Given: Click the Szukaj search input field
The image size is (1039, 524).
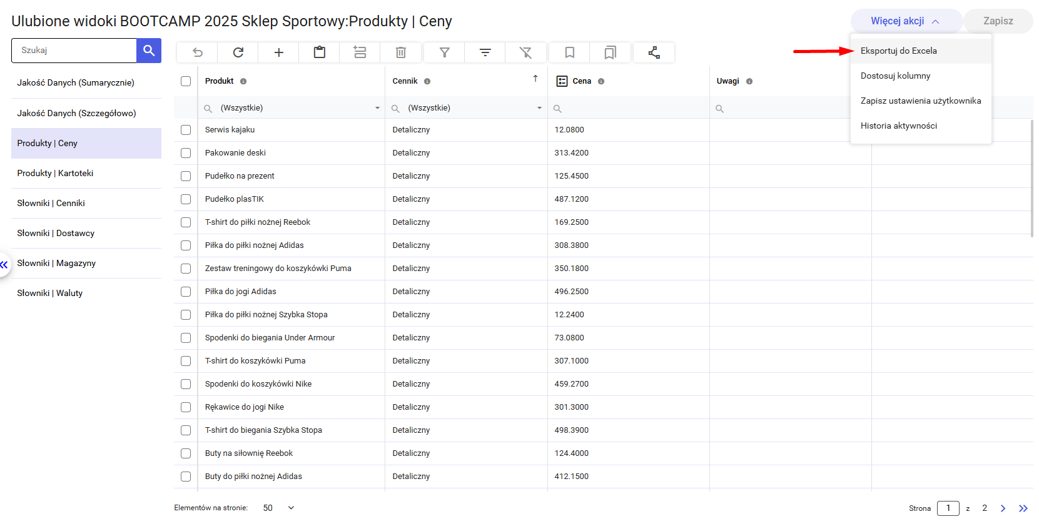Looking at the screenshot, I should pyautogui.click(x=74, y=51).
